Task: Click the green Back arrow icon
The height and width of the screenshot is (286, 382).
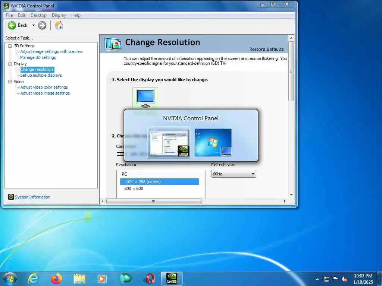Action: [12, 25]
